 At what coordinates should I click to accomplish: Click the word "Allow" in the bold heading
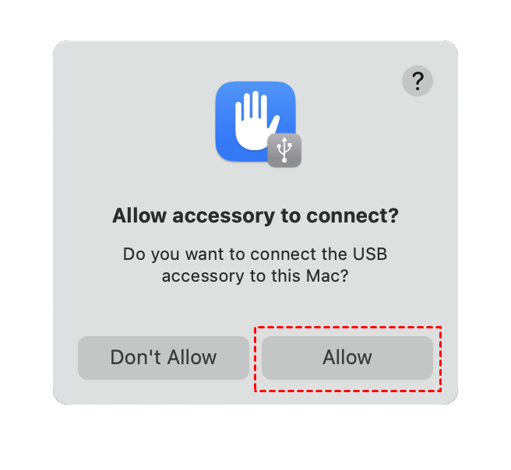pyautogui.click(x=139, y=216)
